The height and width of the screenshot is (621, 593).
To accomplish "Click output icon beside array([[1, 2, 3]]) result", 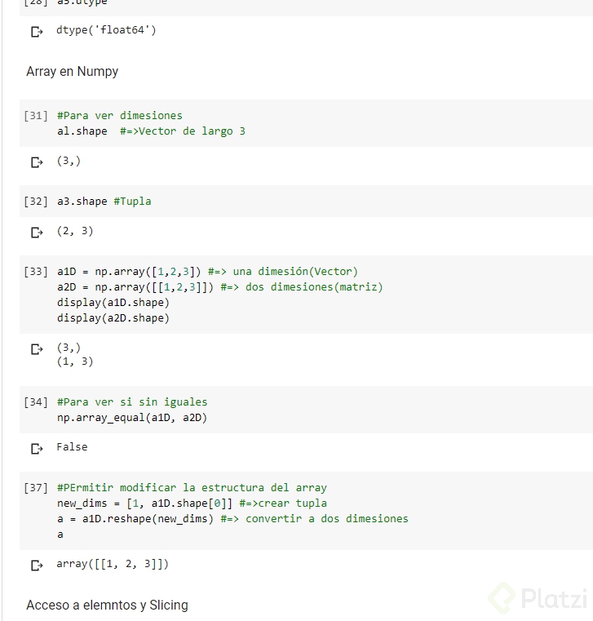I will (x=37, y=566).
